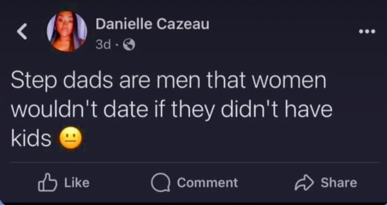Click the "Like" text label
The height and width of the screenshot is (205, 387).
tap(77, 183)
